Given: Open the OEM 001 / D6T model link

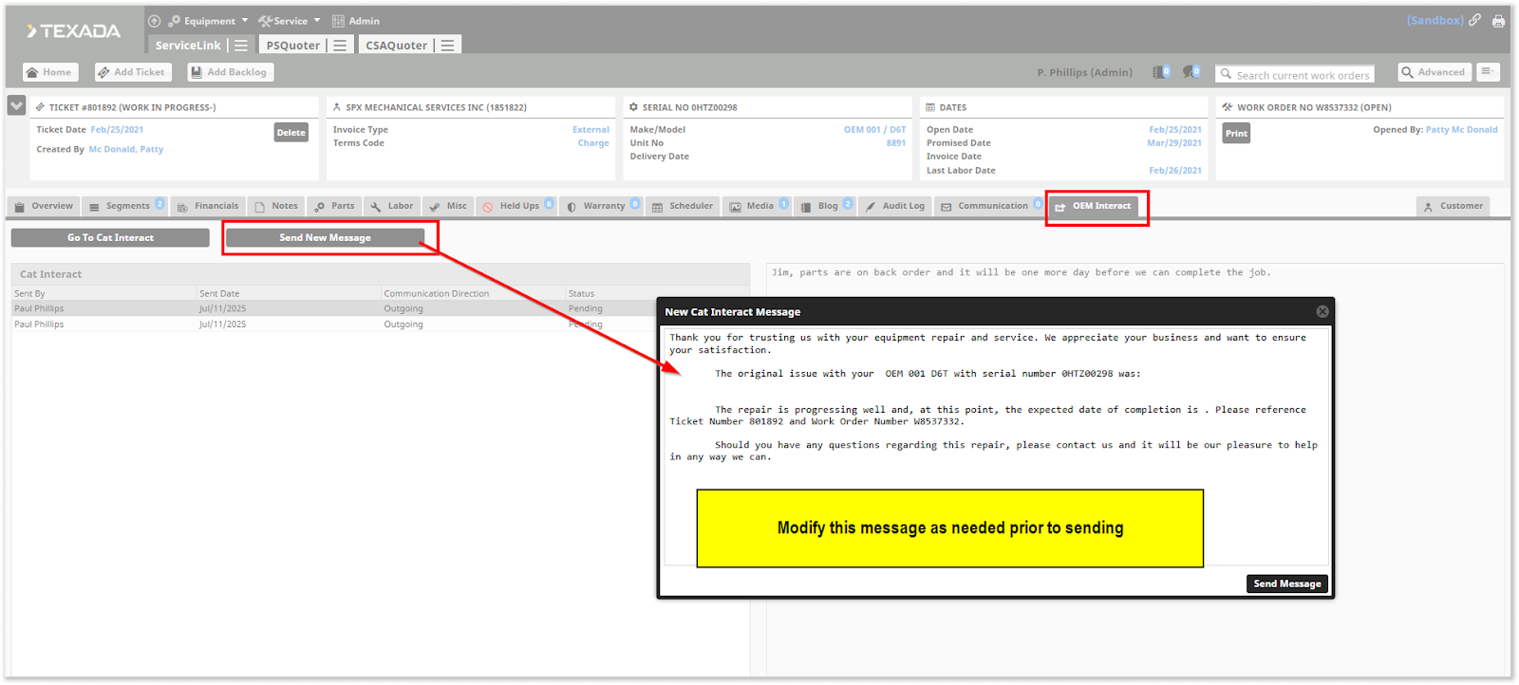Looking at the screenshot, I should (874, 130).
